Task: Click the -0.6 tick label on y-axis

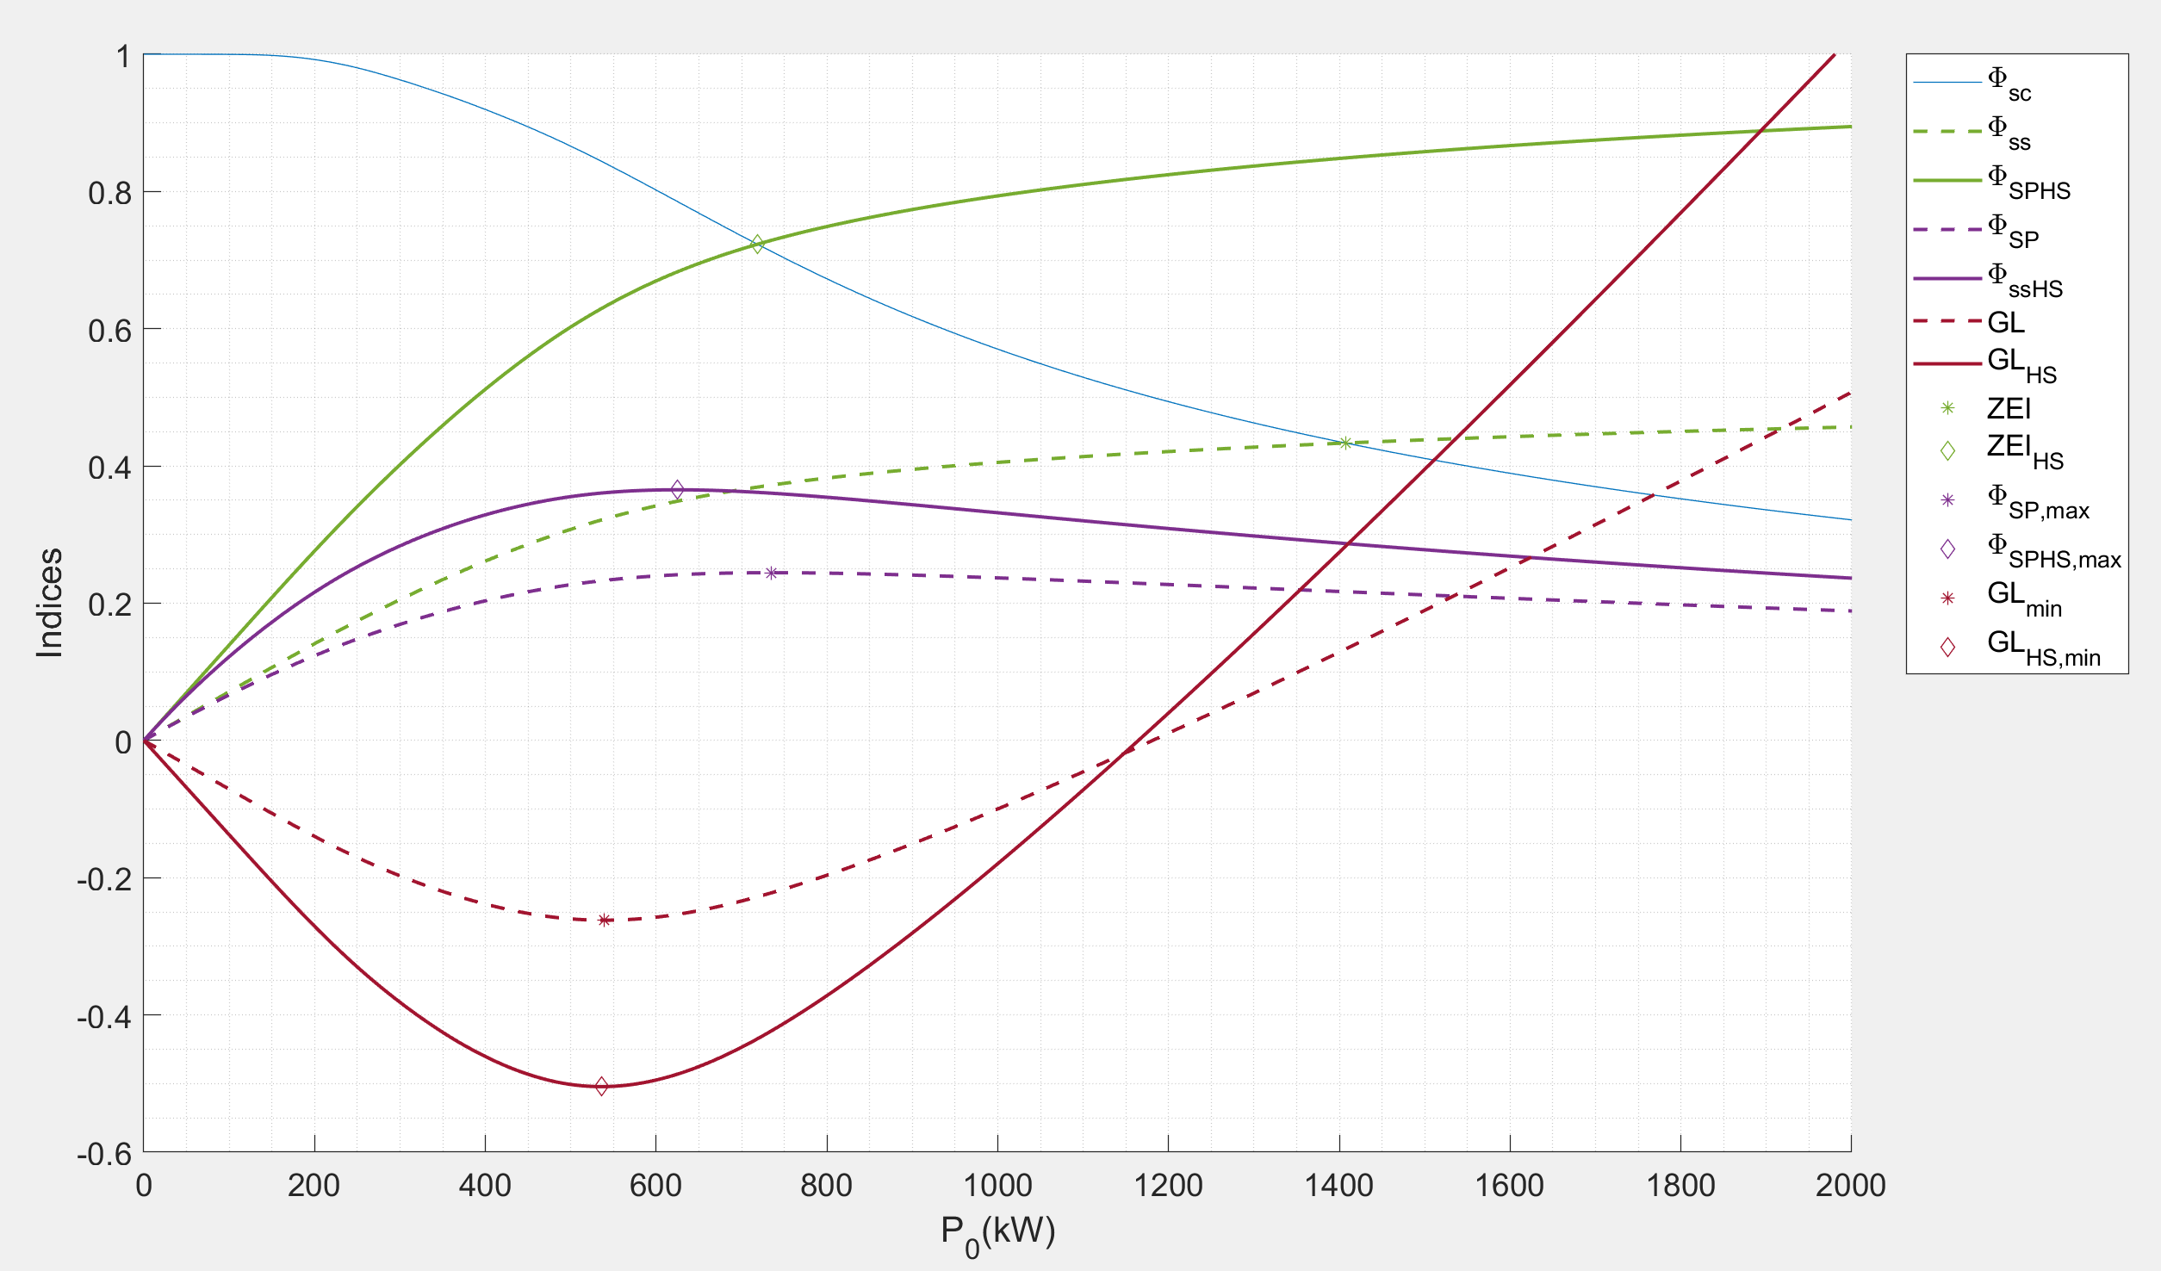Action: click(104, 1154)
